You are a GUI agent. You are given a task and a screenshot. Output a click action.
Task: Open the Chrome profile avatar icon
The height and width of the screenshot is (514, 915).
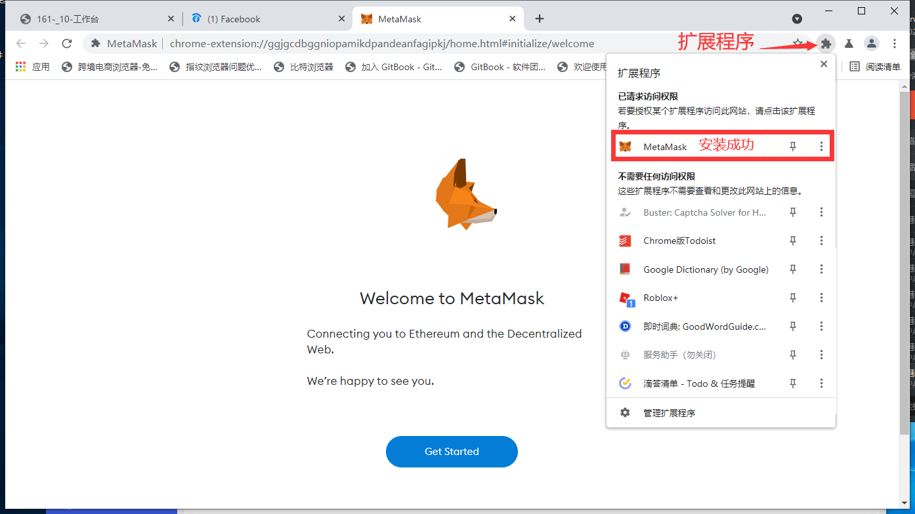coord(871,44)
